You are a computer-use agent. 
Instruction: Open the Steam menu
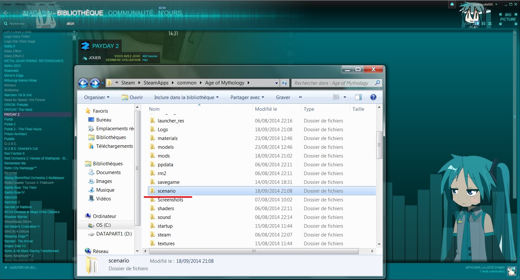click(x=7, y=4)
